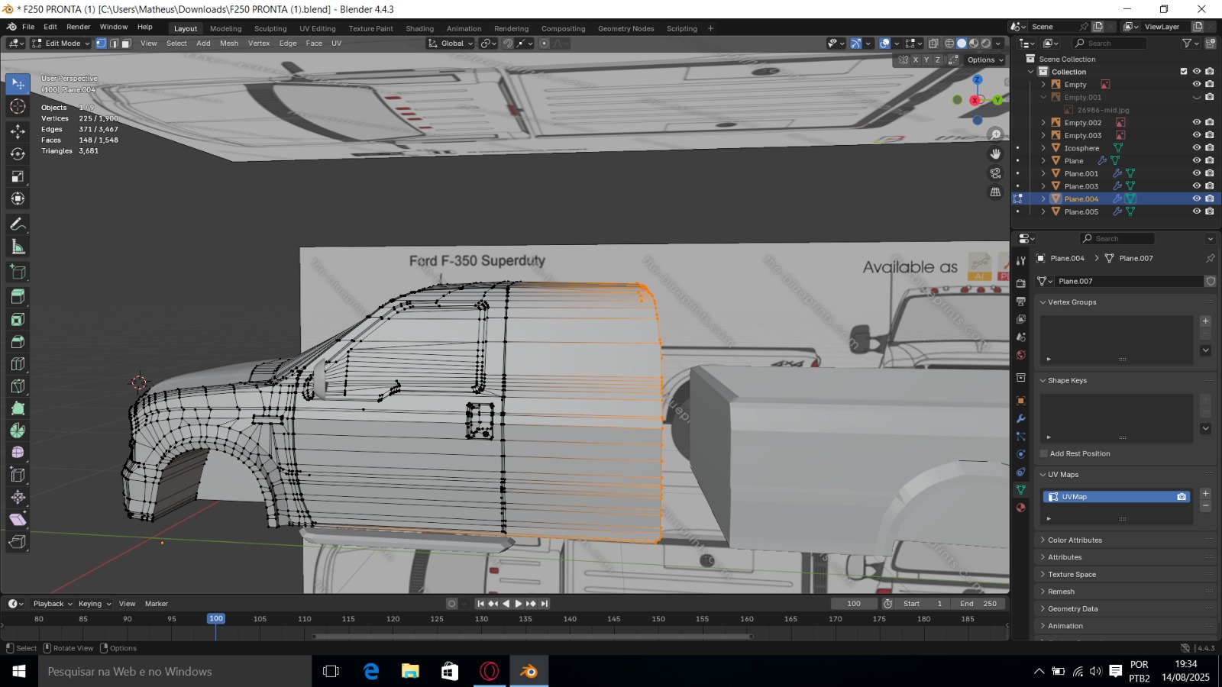1222x687 pixels.
Task: Switch to the Shading workspace tab
Action: (x=419, y=29)
